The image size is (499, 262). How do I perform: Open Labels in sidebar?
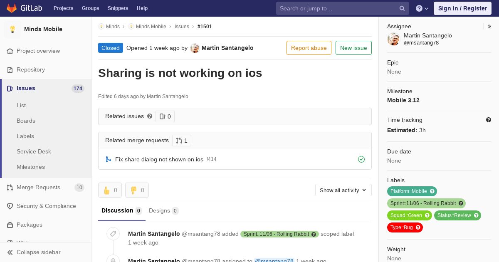click(25, 136)
